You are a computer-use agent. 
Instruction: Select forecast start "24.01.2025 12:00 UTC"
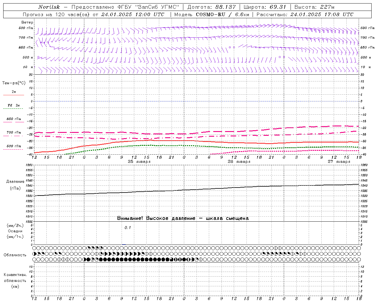click(132, 14)
